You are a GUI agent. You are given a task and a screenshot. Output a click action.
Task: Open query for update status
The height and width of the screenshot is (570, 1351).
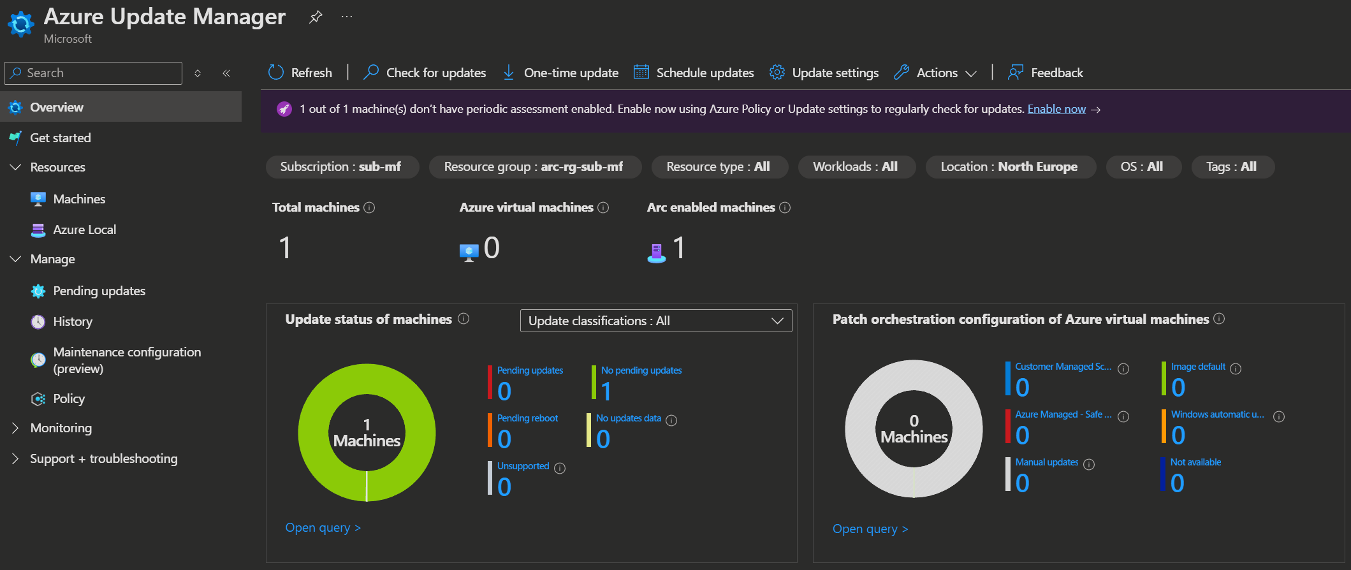tap(323, 528)
